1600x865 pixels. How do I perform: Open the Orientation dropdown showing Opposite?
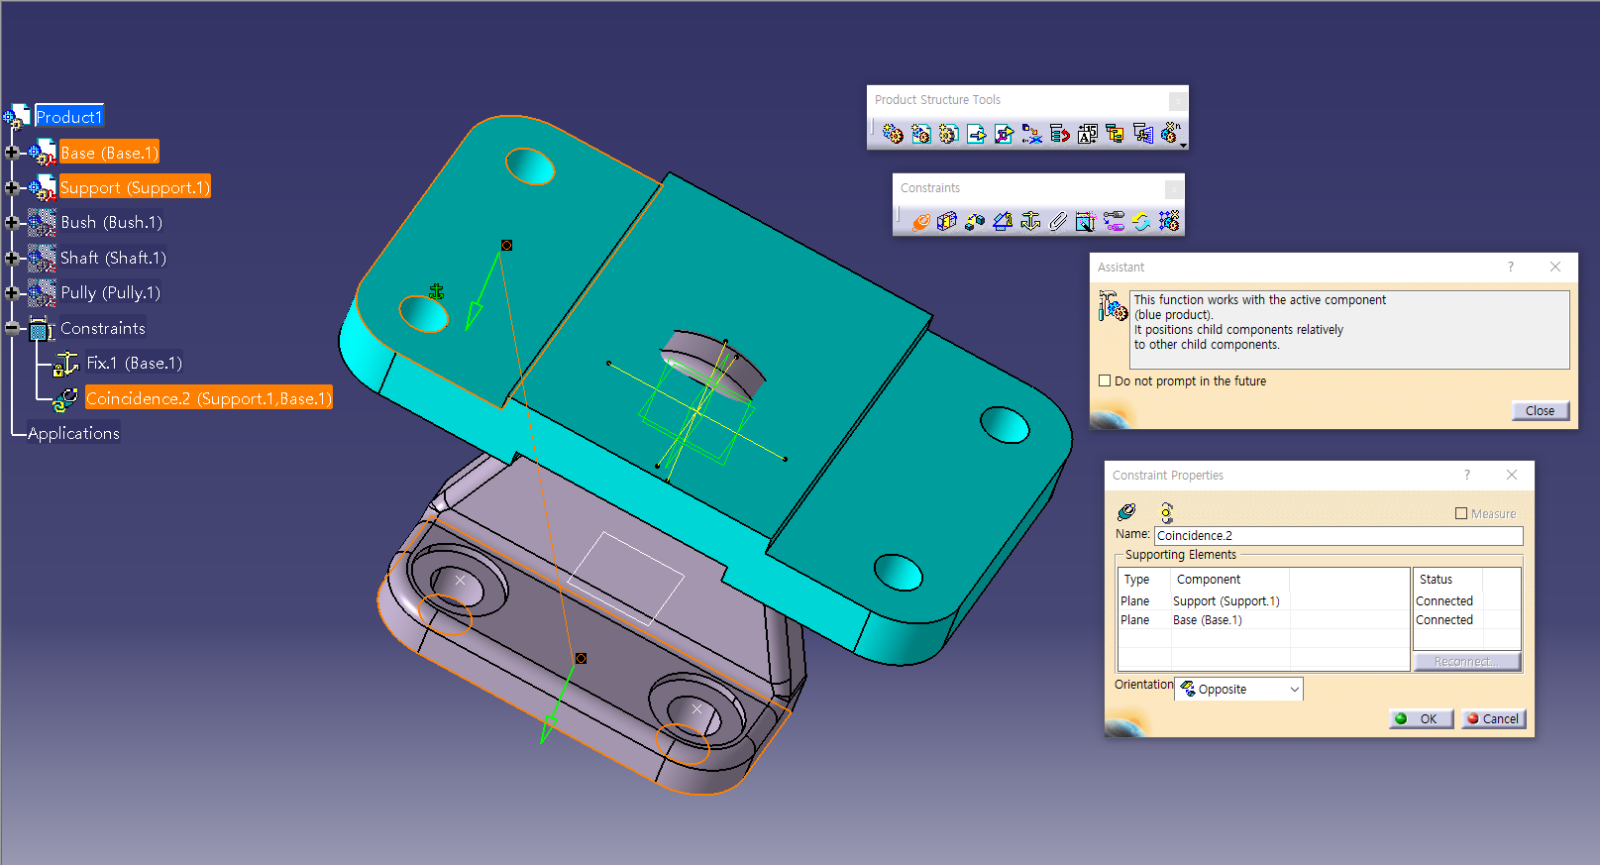pos(1239,689)
